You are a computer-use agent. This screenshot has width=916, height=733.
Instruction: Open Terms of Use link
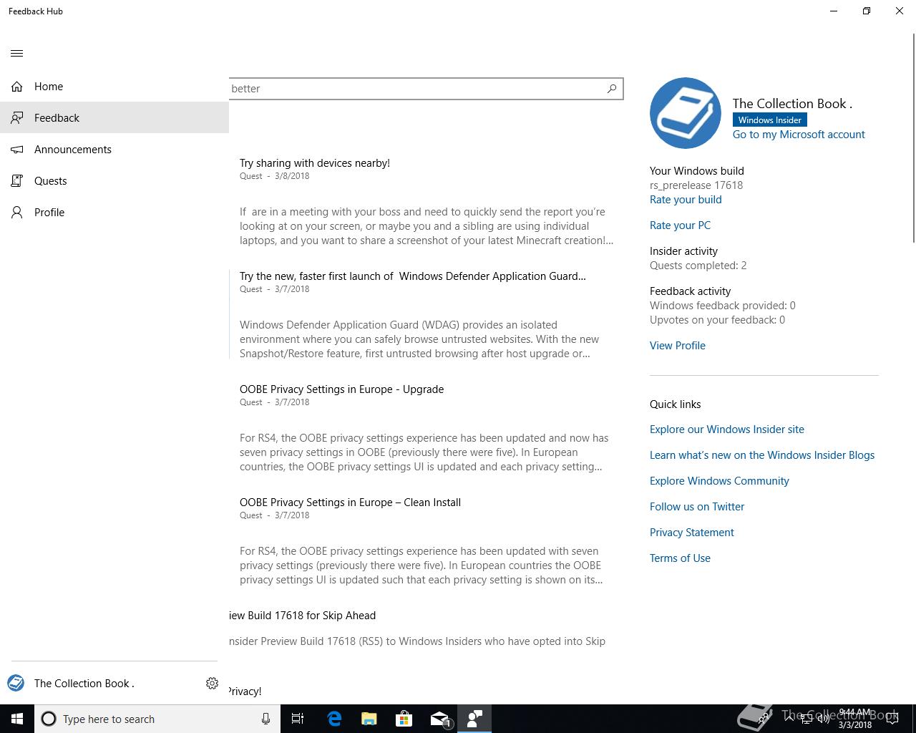pyautogui.click(x=680, y=558)
